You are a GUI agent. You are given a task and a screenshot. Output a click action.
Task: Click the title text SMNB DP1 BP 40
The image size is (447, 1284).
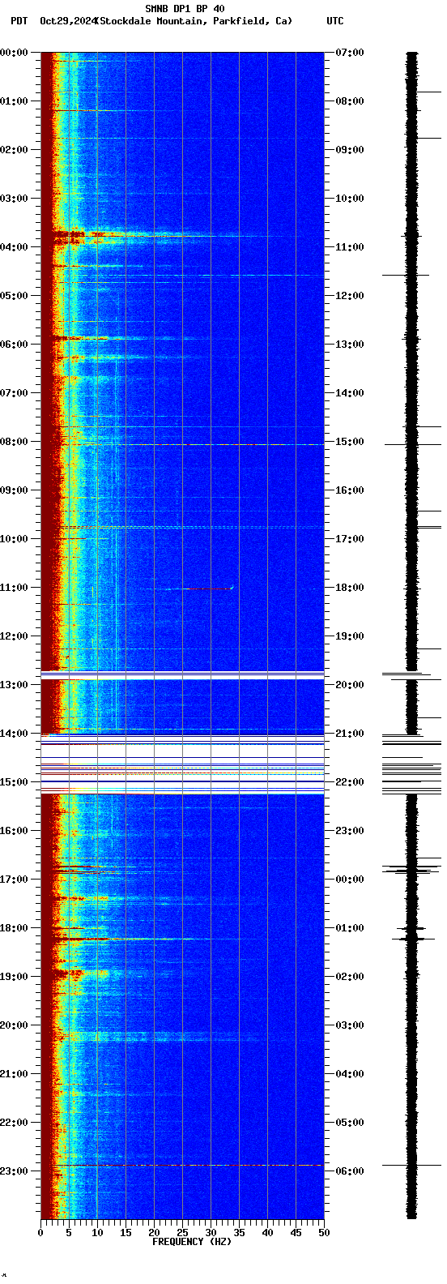click(185, 9)
